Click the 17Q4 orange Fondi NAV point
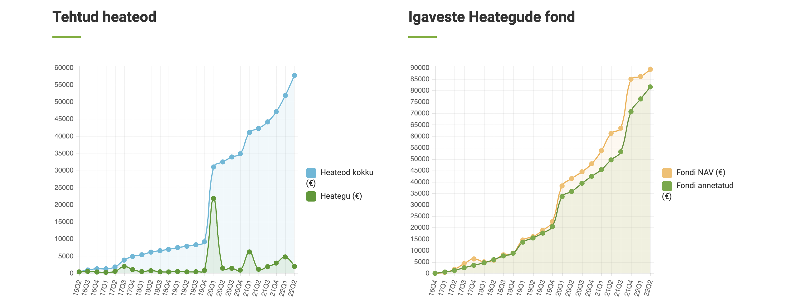The width and height of the screenshot is (791, 307). [474, 259]
